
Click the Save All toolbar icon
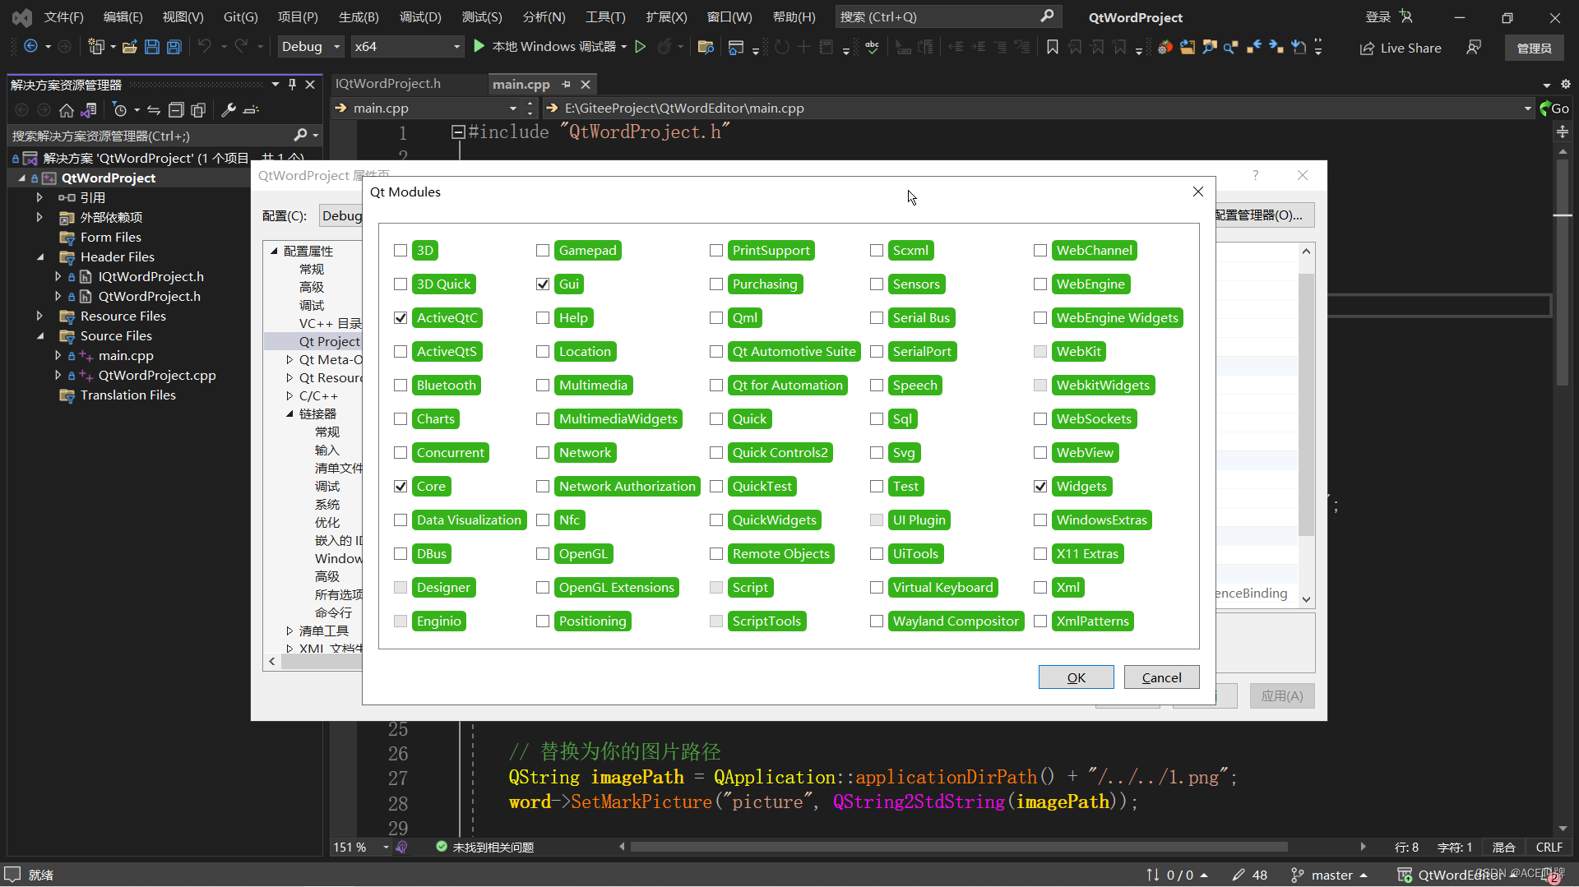(x=174, y=47)
